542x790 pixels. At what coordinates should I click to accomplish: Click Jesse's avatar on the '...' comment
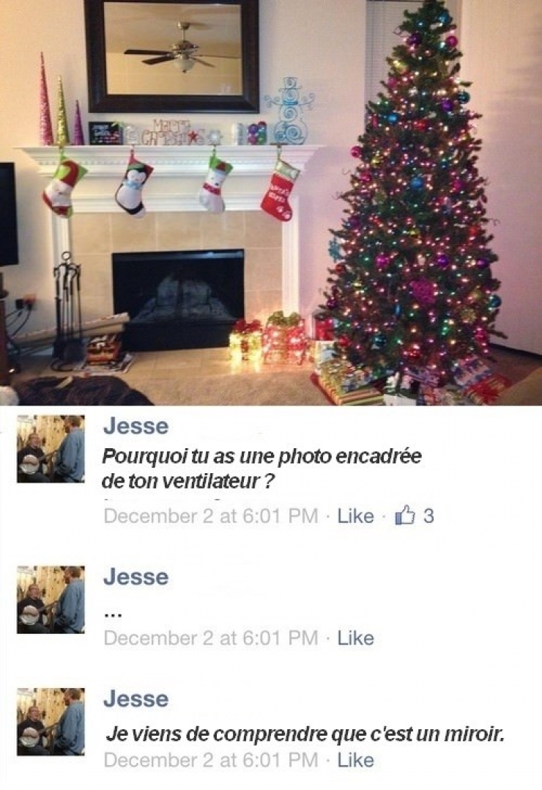(x=51, y=599)
